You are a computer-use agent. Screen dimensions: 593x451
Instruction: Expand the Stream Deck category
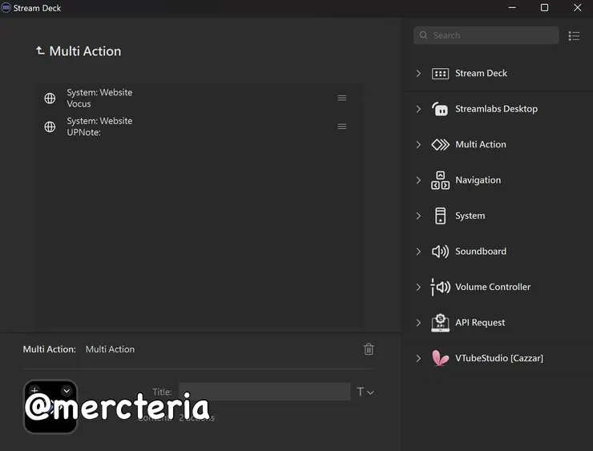tap(418, 74)
